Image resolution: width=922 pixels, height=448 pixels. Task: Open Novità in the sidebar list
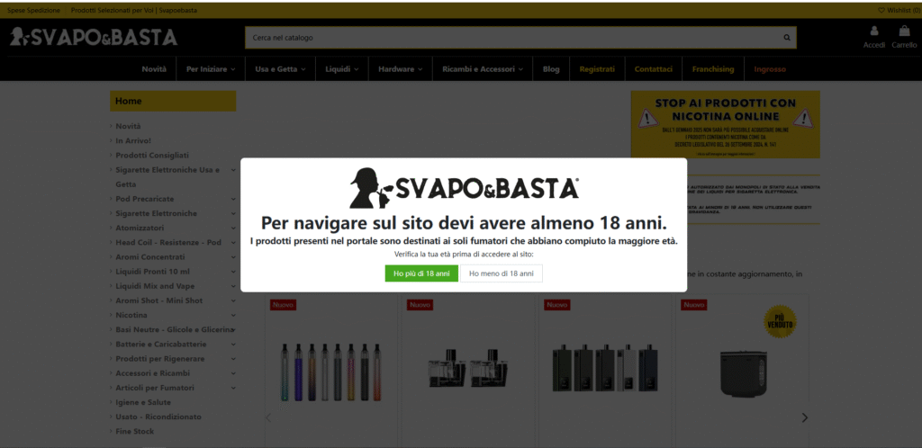point(128,126)
